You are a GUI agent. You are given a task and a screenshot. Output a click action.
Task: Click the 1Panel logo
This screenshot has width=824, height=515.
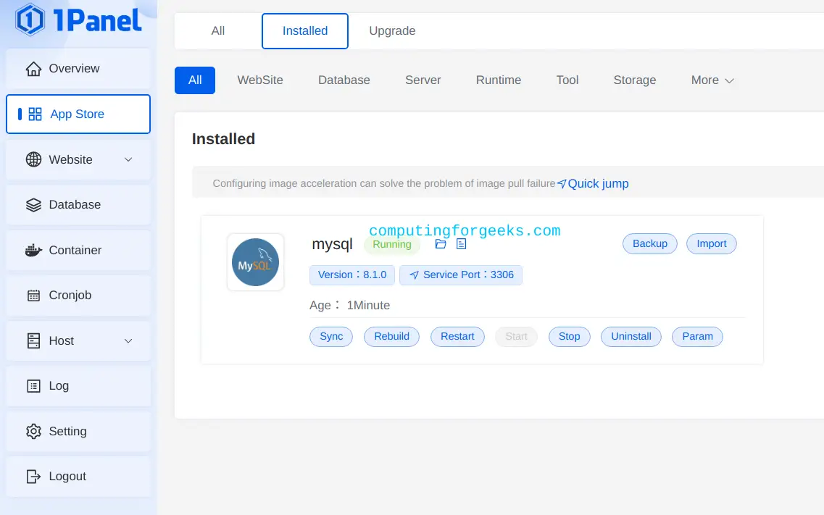click(x=78, y=20)
